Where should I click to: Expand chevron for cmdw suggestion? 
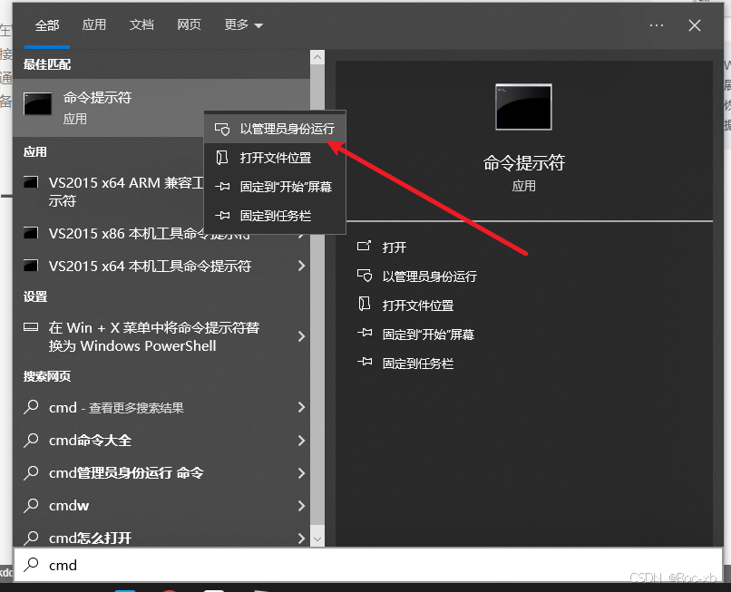click(301, 505)
